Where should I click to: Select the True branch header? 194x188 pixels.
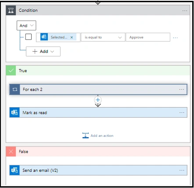pyautogui.click(x=98, y=71)
